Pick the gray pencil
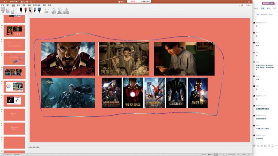Image resolution: width=278 pixels, height=156 pixels. pos(35,10)
